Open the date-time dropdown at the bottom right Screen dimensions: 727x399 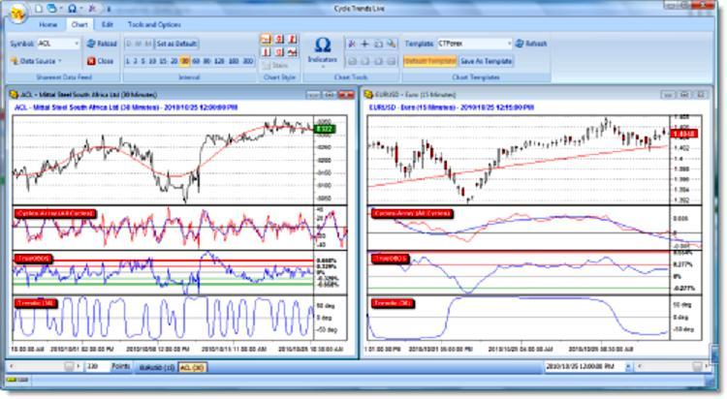[x=628, y=367]
